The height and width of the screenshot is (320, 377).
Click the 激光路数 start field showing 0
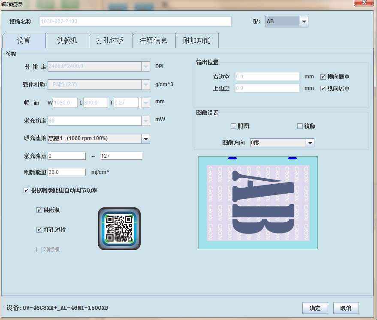click(x=67, y=156)
